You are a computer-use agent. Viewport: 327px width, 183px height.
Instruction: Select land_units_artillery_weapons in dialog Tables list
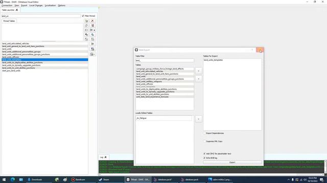click(x=165, y=81)
